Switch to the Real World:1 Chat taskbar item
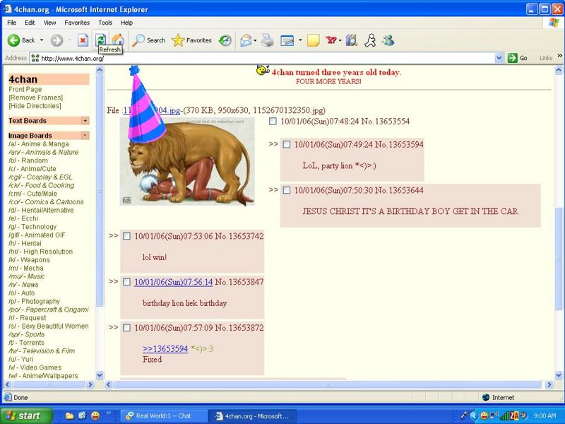Image resolution: width=565 pixels, height=424 pixels. pos(162,416)
